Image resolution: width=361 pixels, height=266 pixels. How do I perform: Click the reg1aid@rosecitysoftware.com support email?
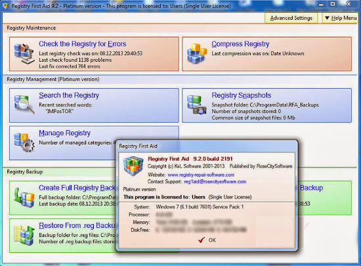tap(215, 182)
